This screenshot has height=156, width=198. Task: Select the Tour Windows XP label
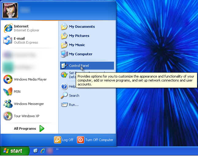(27, 116)
